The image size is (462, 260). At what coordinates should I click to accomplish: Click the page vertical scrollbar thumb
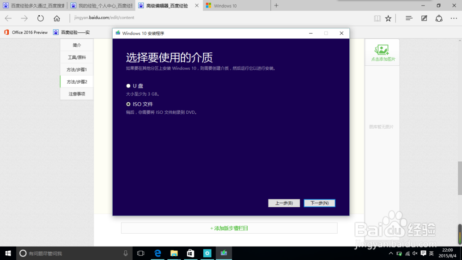tap(460, 178)
